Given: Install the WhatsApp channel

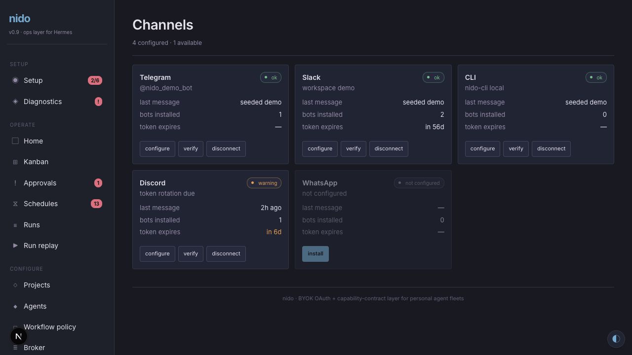Looking at the screenshot, I should [x=316, y=253].
